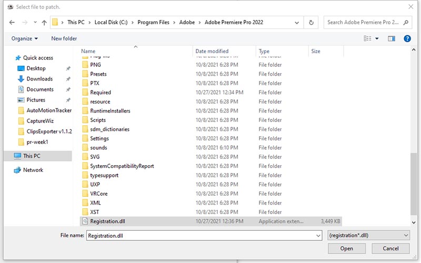Open Downloads from the sidebar

(x=39, y=78)
